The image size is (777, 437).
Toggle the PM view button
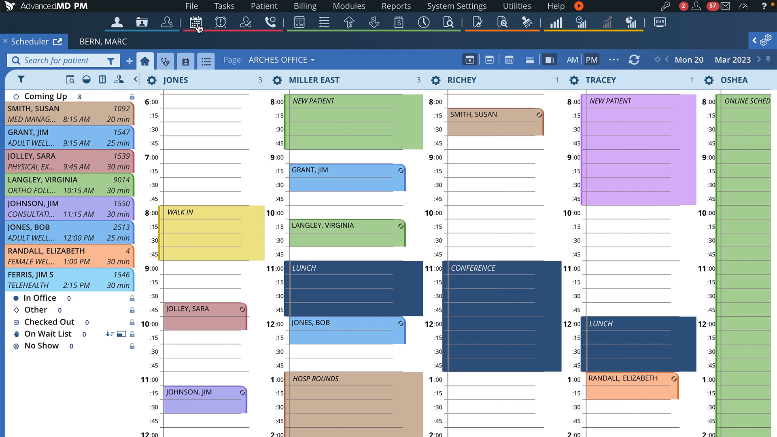click(591, 59)
